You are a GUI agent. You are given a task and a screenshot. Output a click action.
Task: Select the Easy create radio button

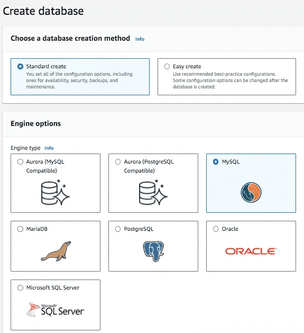pyautogui.click(x=167, y=67)
